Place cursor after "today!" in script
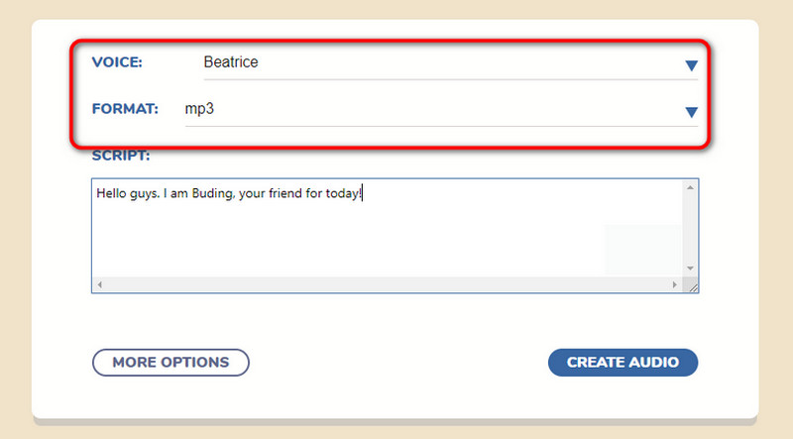793x439 pixels. (364, 194)
